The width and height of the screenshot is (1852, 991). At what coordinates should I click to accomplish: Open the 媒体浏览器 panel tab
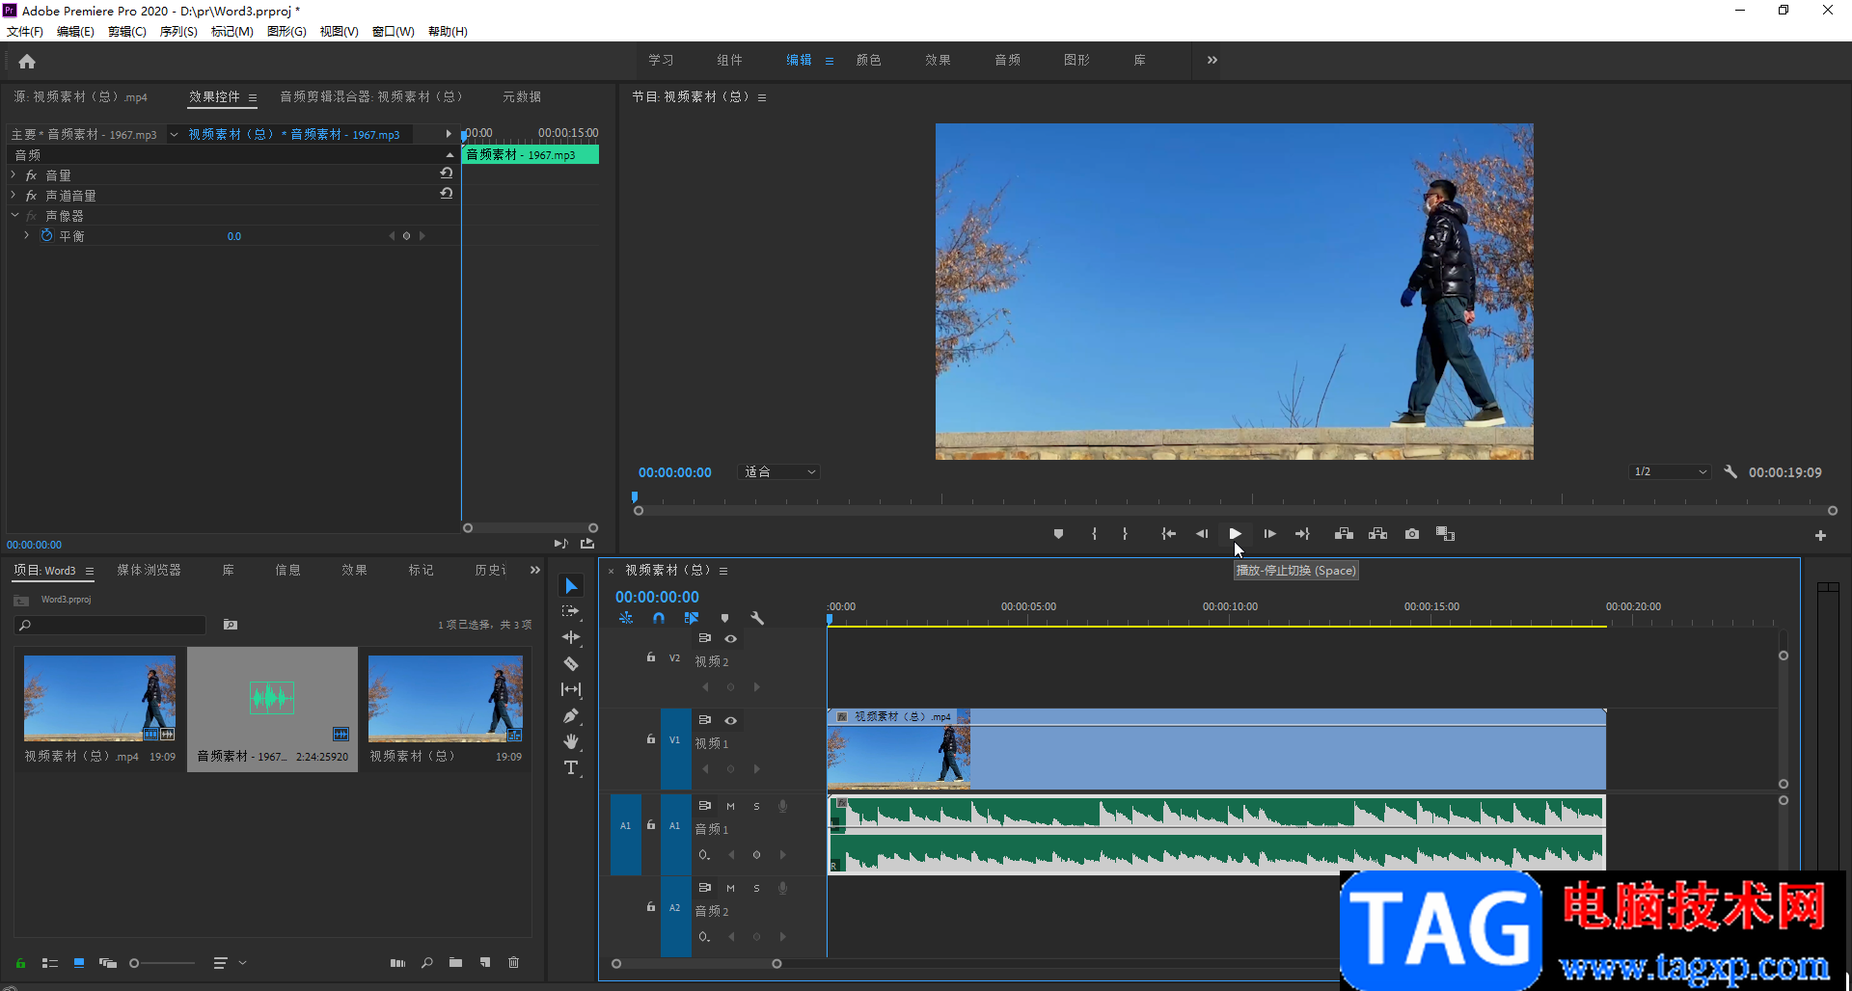(x=149, y=571)
